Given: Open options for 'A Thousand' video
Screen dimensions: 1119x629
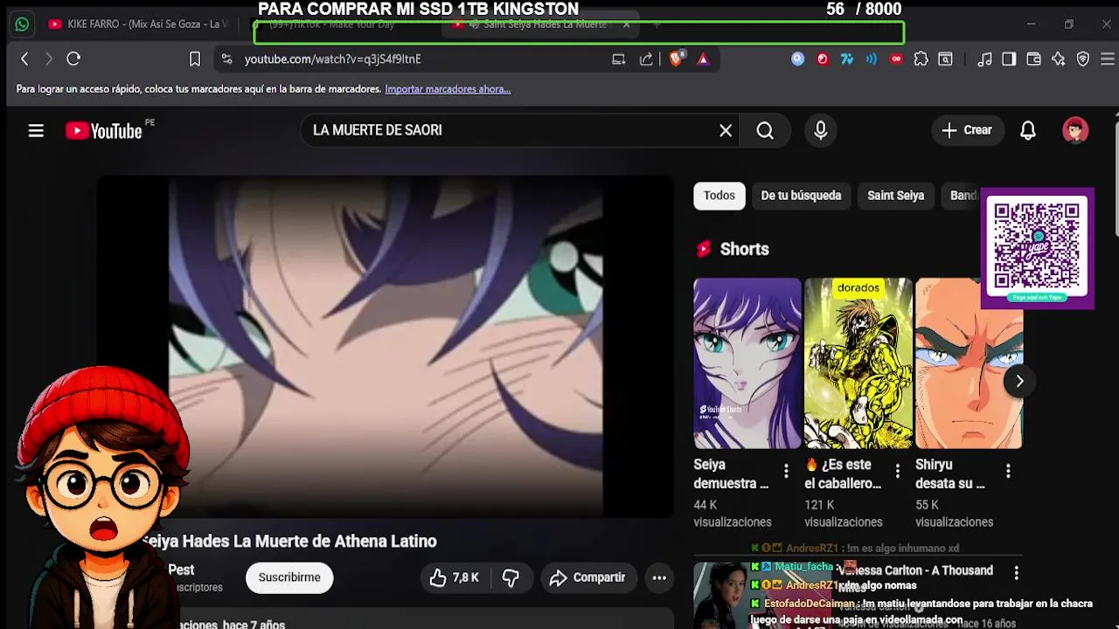Looking at the screenshot, I should pos(1016,573).
